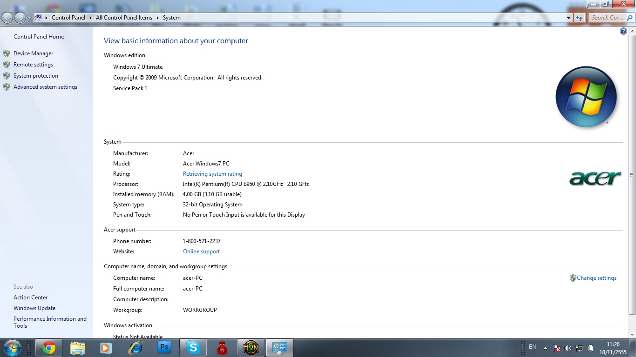636x357 pixels.
Task: Click the Windows logo orb image
Action: click(x=586, y=97)
